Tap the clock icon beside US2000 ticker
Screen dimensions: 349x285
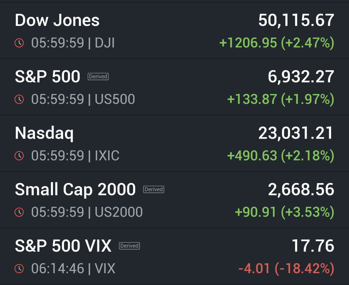click(19, 212)
